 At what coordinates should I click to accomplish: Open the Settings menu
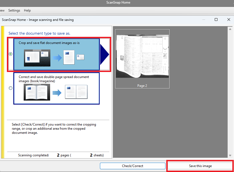pos(14,10)
